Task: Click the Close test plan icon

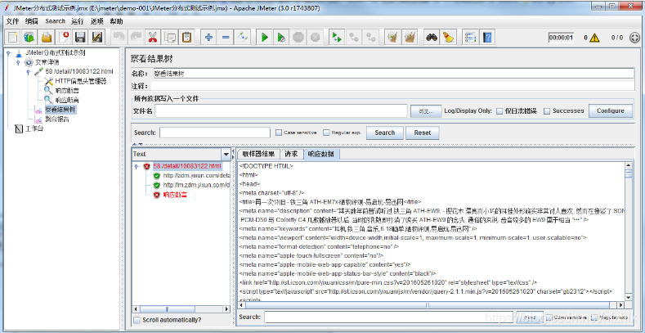Action: (63, 38)
